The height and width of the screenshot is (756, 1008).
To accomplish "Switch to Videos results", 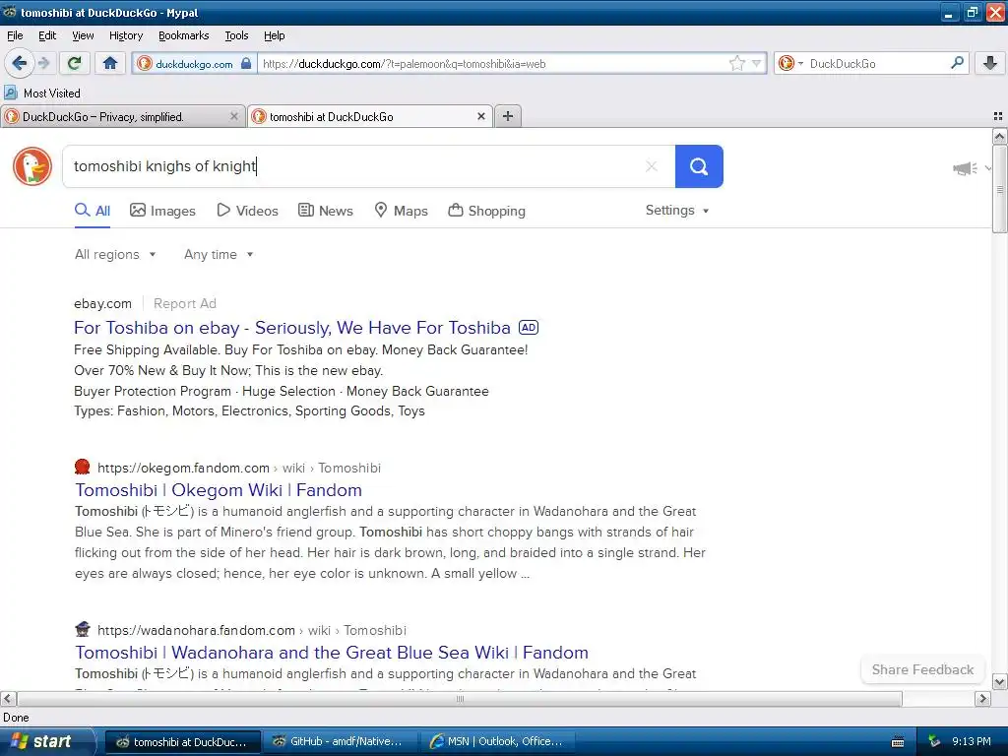I will point(247,211).
